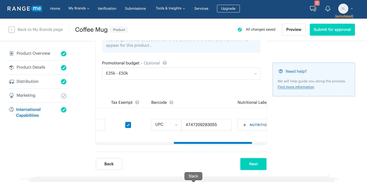Click the horizontal table scrollbar
Viewport: 367px width, 182px height.
[213, 143]
